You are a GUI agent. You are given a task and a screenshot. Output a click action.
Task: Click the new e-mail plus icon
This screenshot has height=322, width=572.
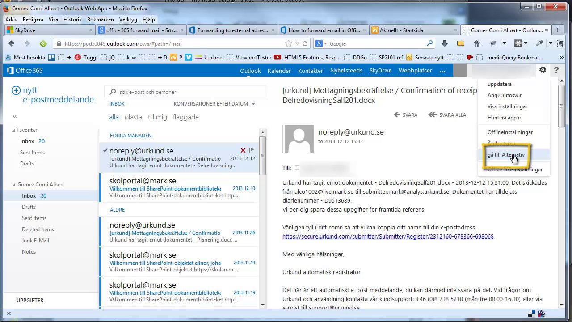coord(16,90)
